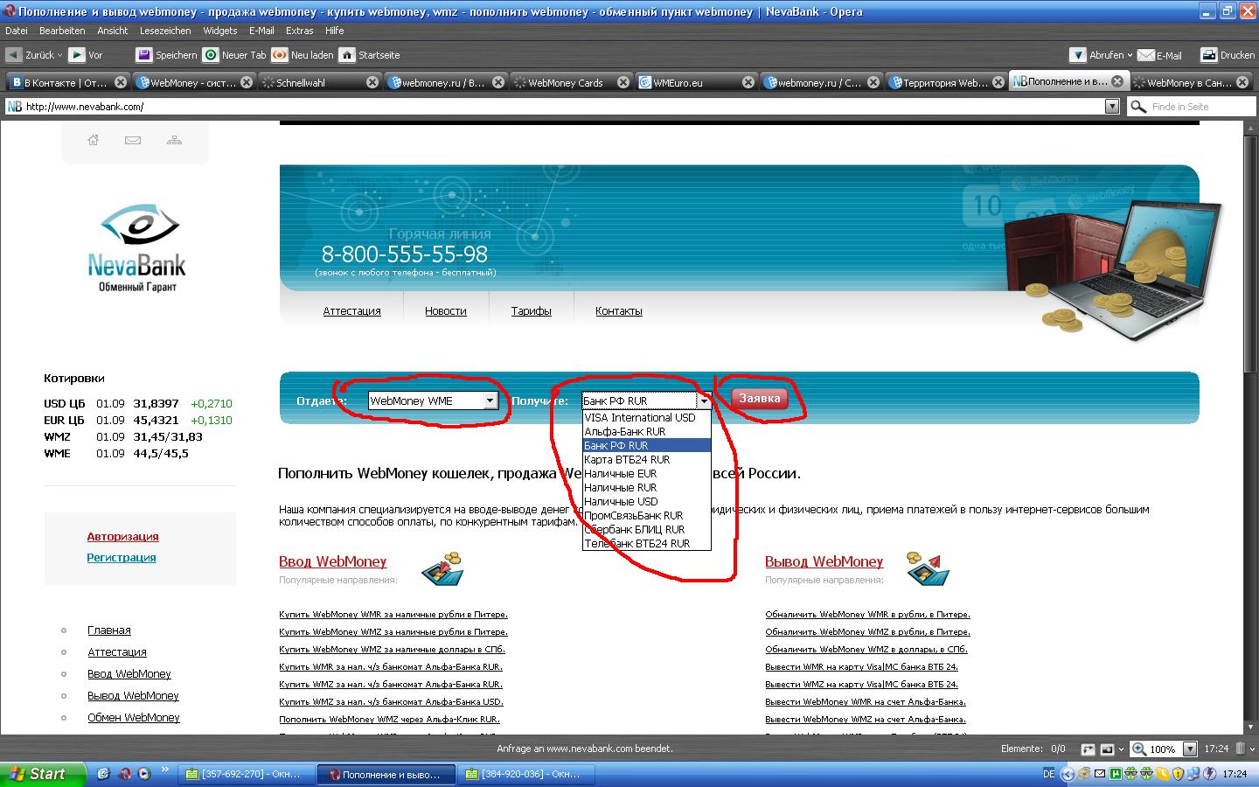Click the NevaBank eye logo

click(138, 226)
